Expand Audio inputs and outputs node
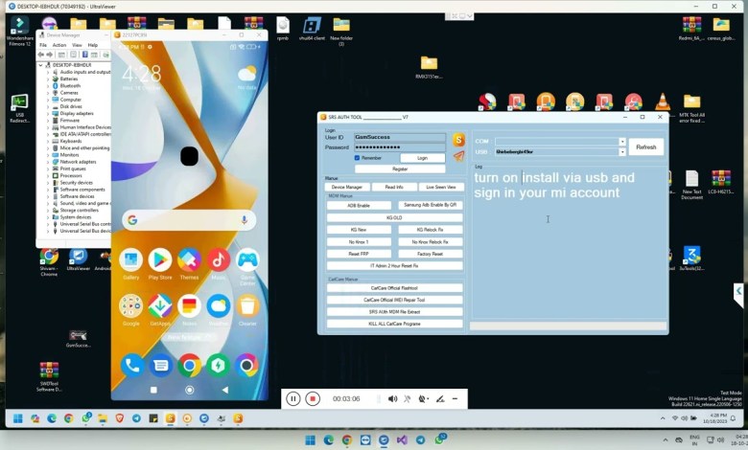748x450 pixels. [x=48, y=72]
